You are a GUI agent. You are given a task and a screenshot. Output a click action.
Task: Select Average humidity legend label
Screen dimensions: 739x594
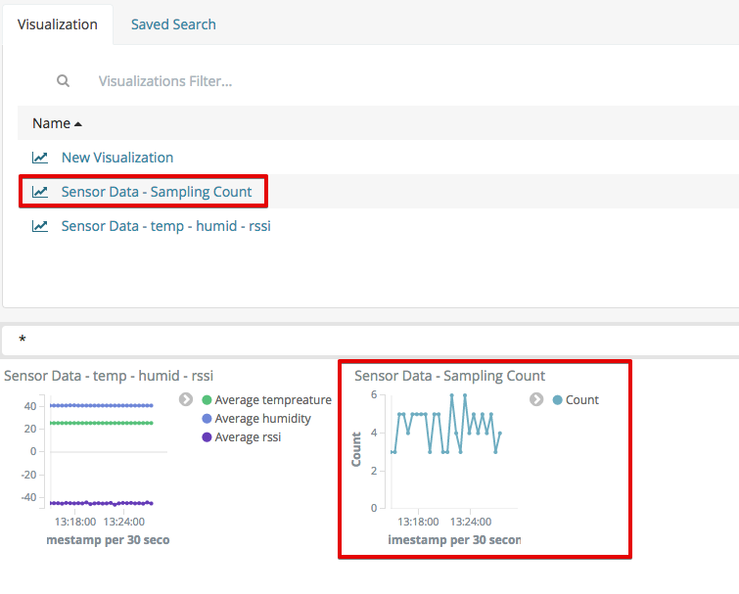[x=263, y=419]
